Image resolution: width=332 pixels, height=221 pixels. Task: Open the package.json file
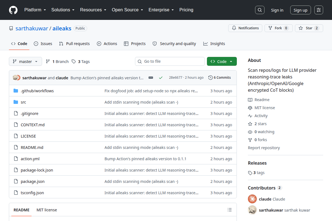(x=33, y=181)
